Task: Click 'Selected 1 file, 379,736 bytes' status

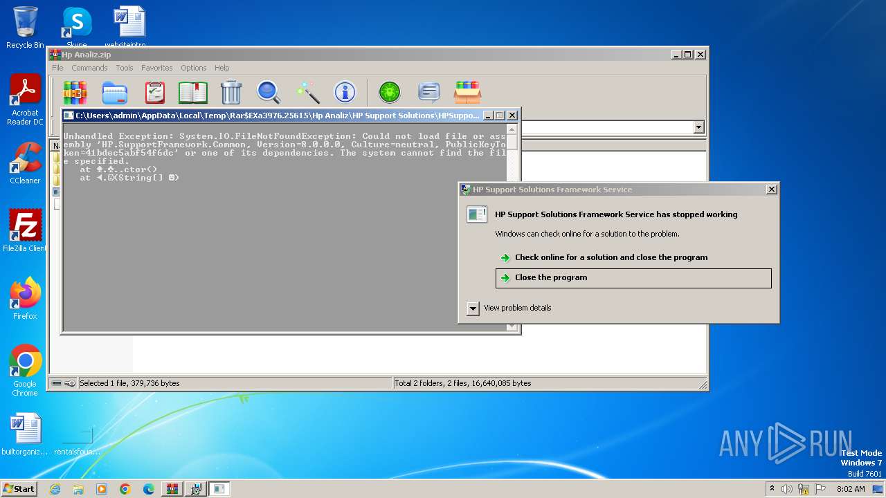Action: coord(129,383)
